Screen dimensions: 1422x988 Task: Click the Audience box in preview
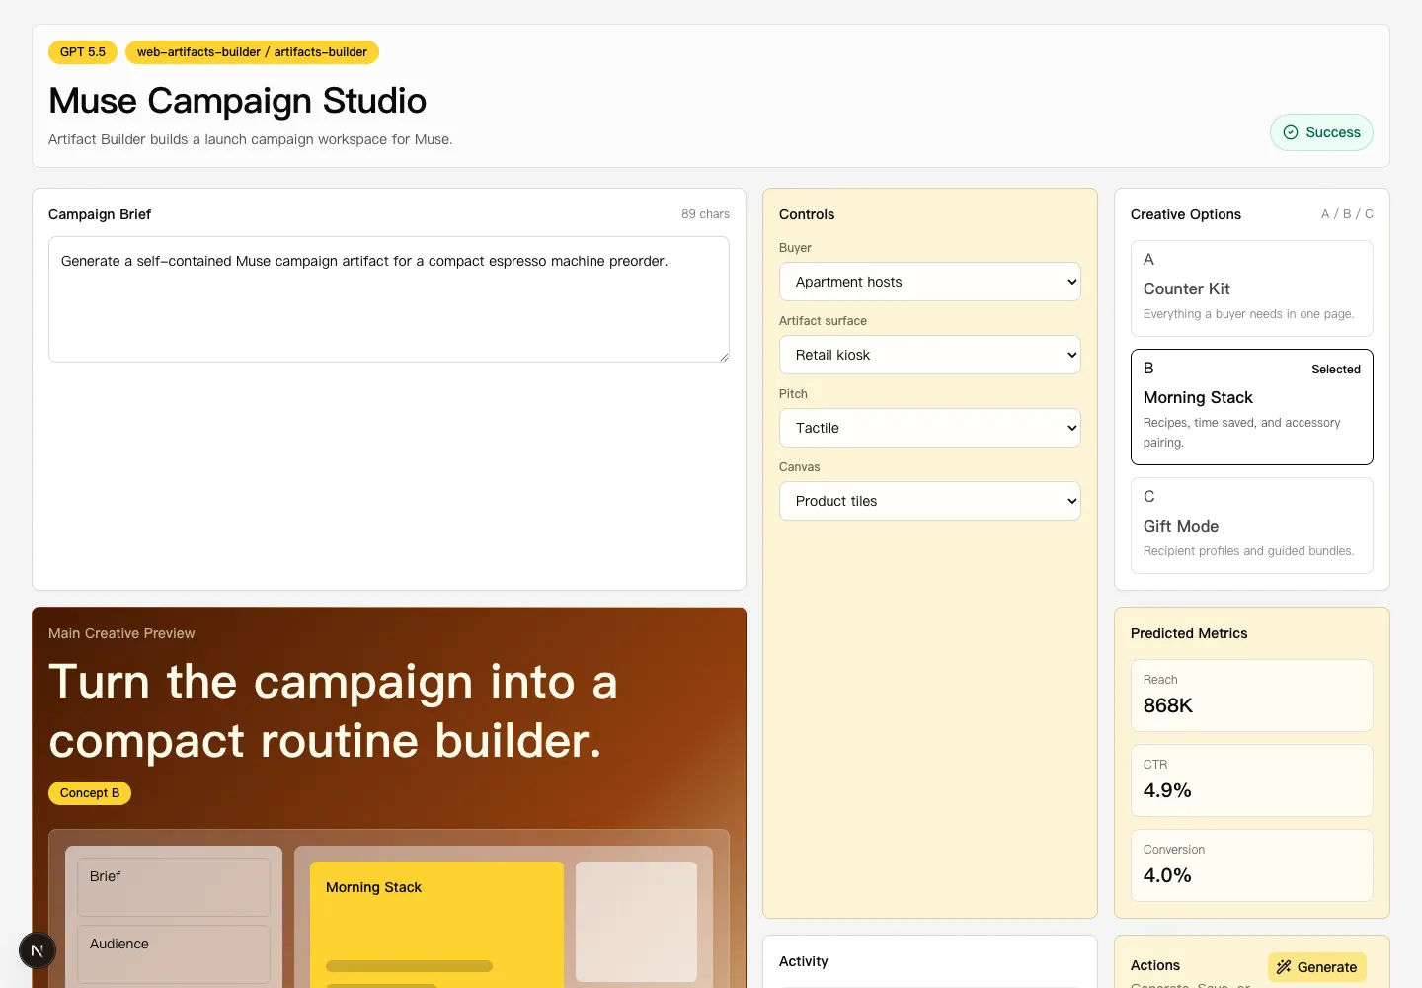174,954
